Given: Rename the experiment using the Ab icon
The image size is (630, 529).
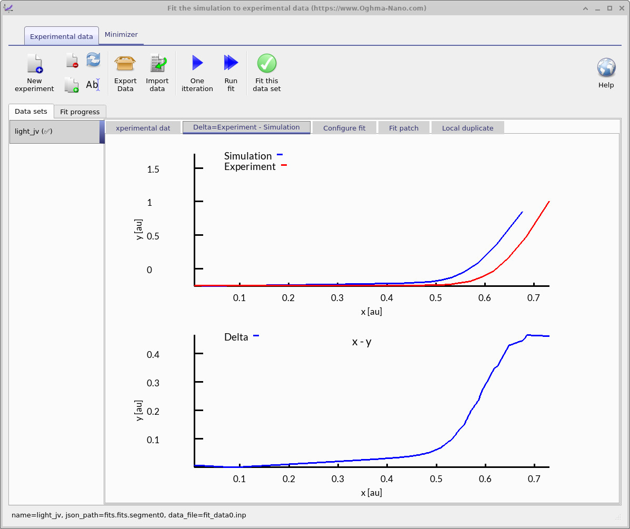Looking at the screenshot, I should [x=93, y=85].
